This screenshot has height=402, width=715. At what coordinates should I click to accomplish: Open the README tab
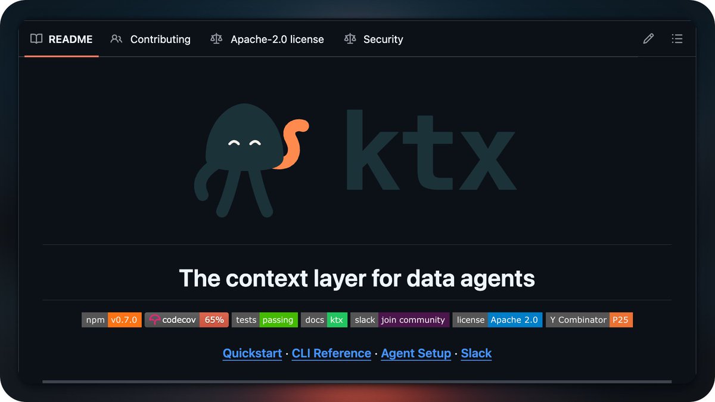[61, 39]
